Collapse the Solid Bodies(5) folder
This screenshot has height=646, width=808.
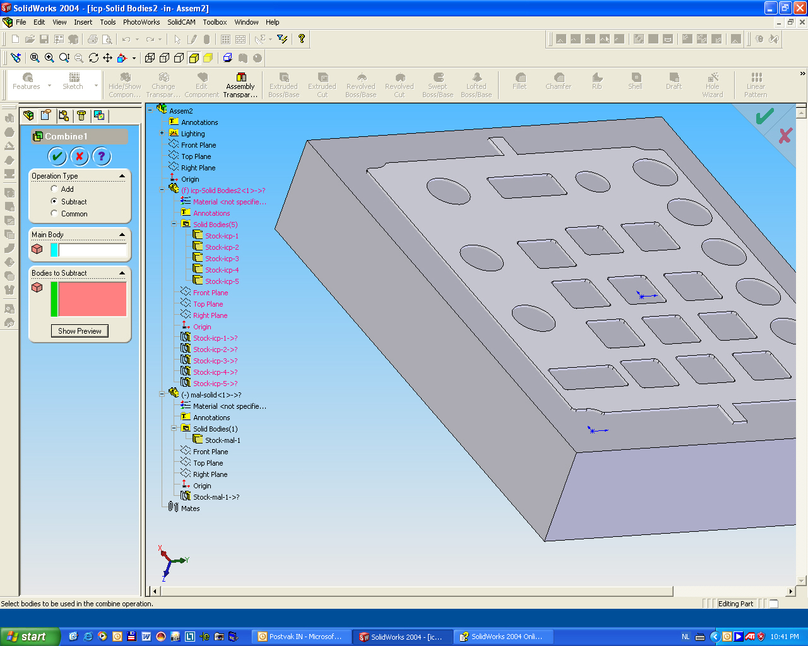pos(174,224)
